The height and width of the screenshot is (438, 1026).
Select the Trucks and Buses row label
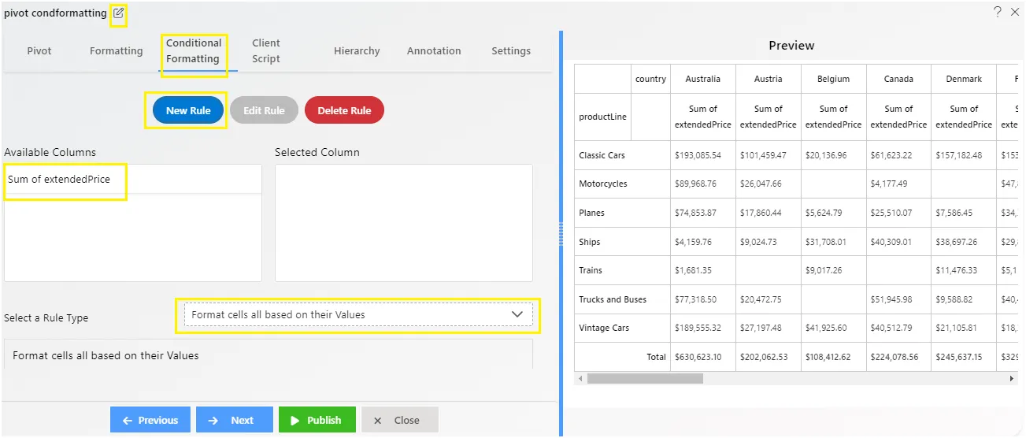622,299
